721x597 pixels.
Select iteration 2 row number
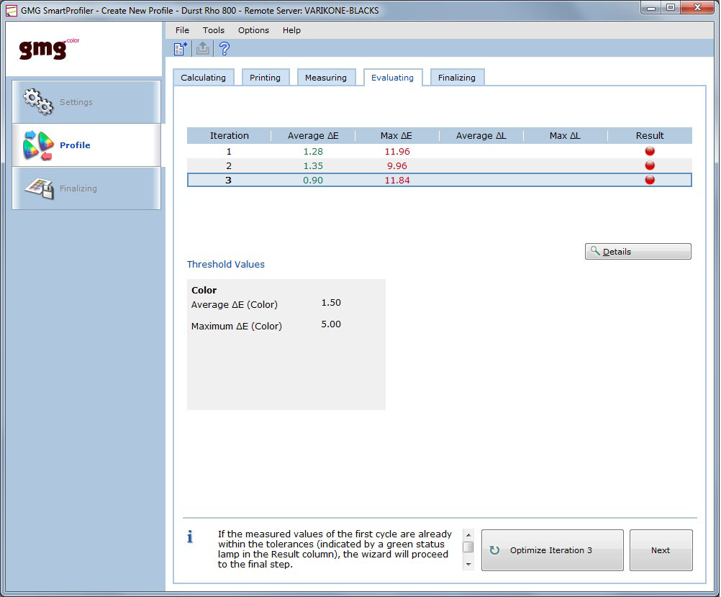coord(229,166)
